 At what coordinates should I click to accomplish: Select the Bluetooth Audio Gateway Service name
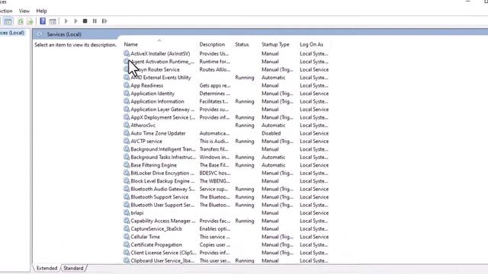coord(162,189)
